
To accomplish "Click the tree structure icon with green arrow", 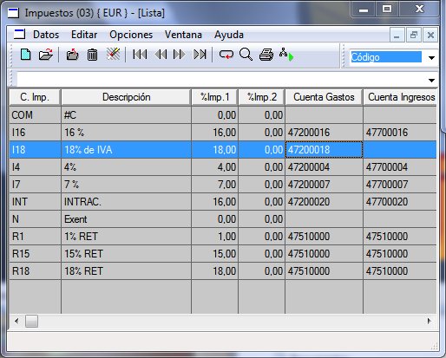I will tap(286, 55).
